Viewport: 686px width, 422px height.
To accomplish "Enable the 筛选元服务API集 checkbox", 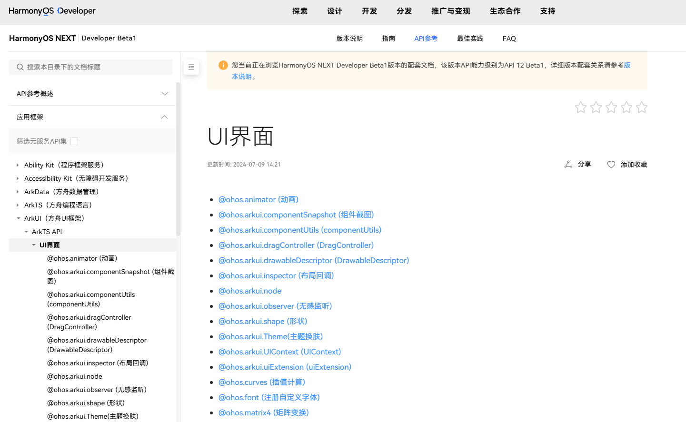I will coord(74,141).
